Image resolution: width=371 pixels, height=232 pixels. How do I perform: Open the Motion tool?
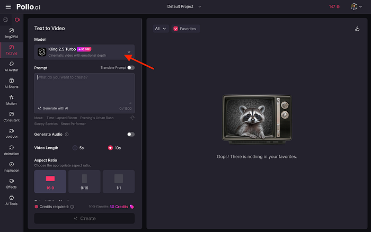[x=12, y=100]
